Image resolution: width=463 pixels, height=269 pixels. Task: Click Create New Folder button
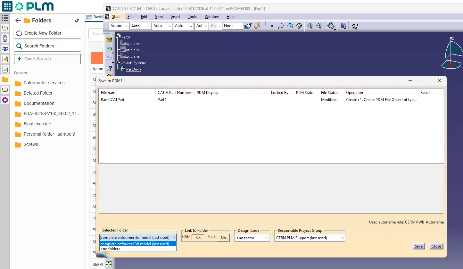tap(47, 33)
